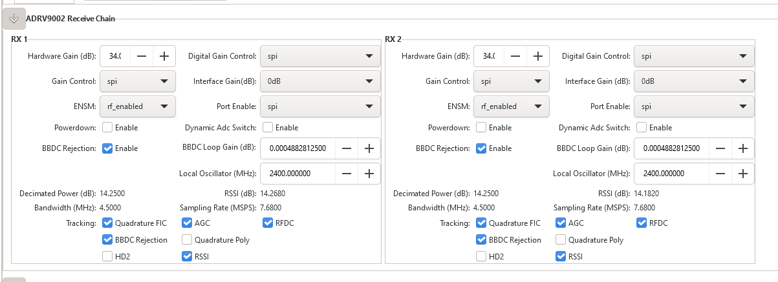Viewport: 778px width, 282px height.
Task: Toggle RX 2 BBDC Rejection tracking checkbox
Action: pyautogui.click(x=481, y=240)
